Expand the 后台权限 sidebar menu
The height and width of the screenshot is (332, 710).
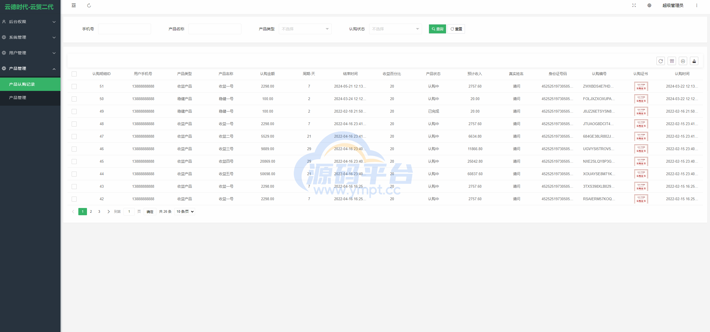coord(30,22)
